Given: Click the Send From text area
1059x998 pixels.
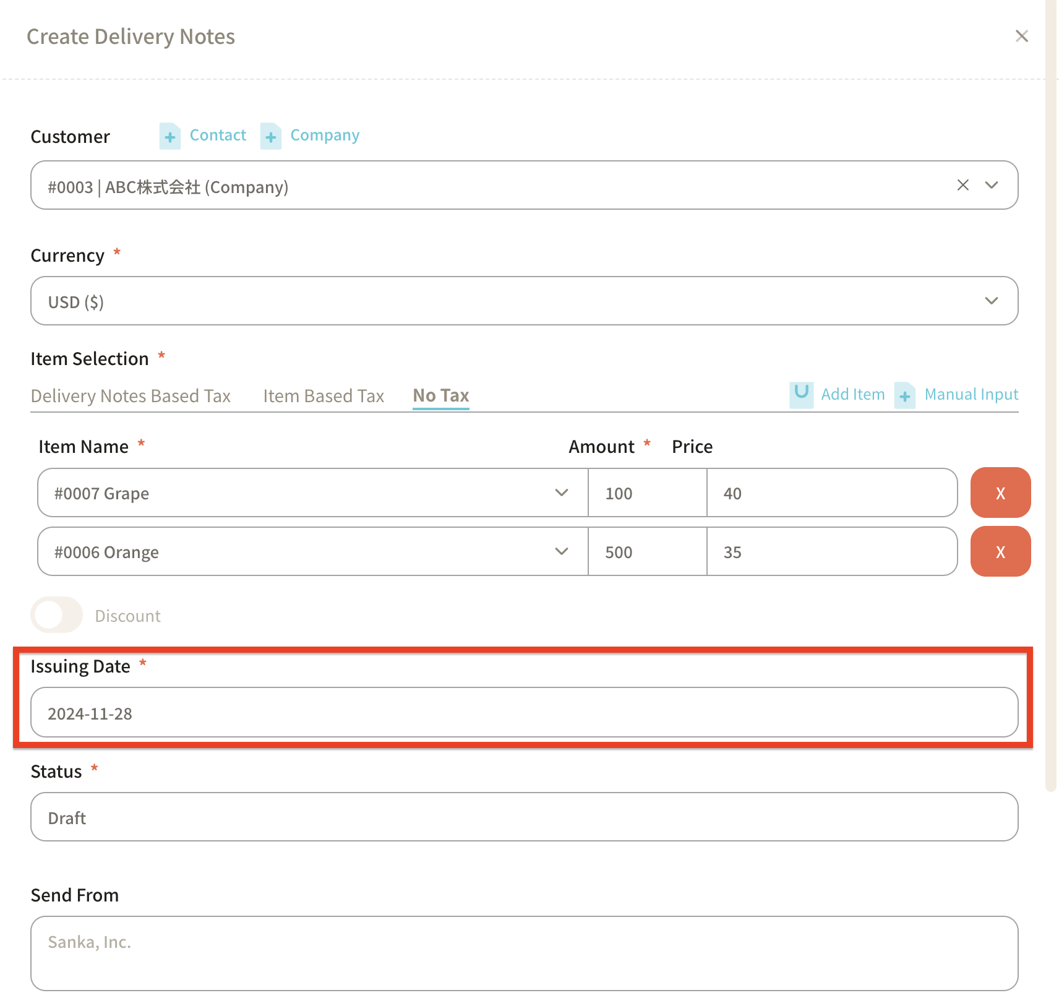Looking at the screenshot, I should pyautogui.click(x=523, y=953).
